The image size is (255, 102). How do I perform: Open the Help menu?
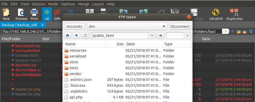(x=111, y=4)
